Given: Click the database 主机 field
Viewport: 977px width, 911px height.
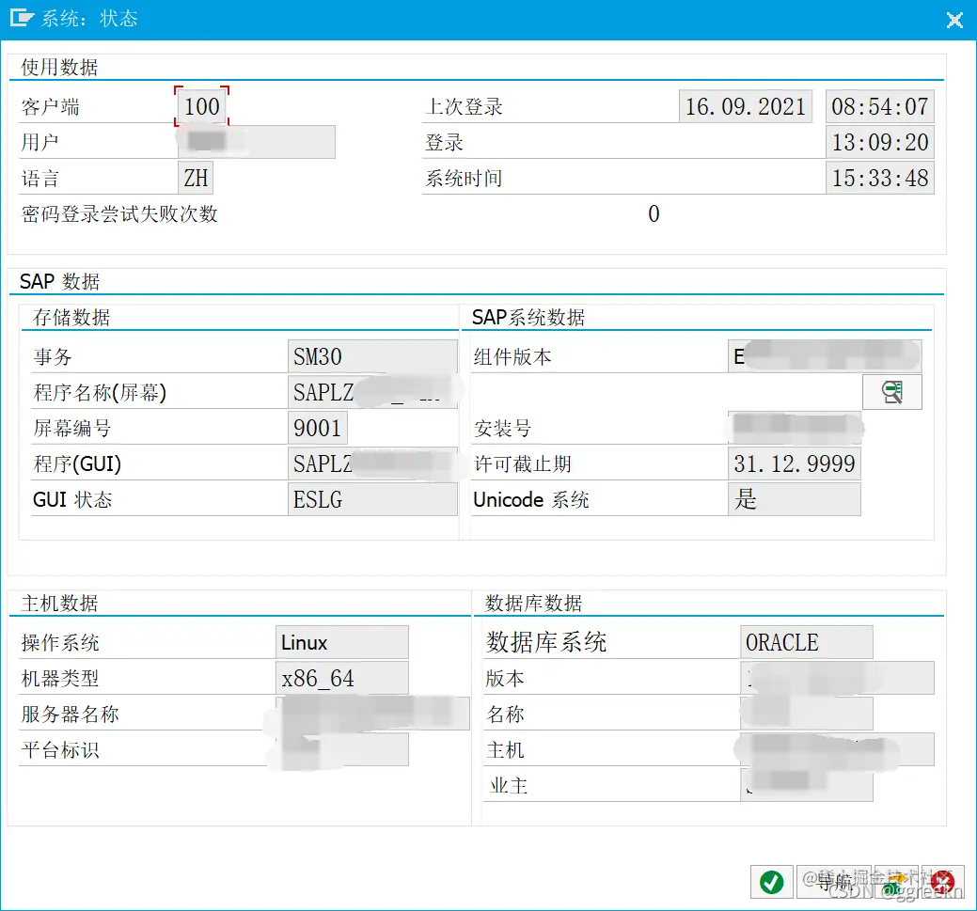Looking at the screenshot, I should [838, 749].
